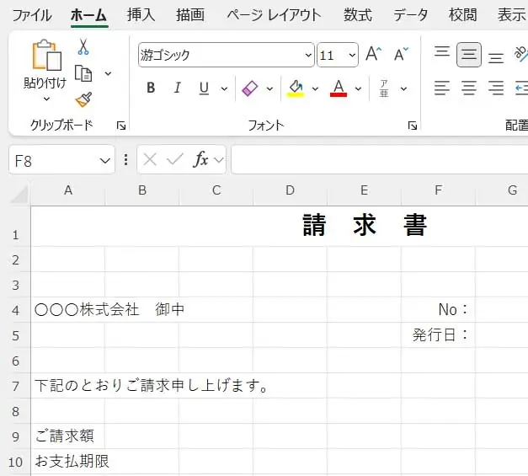Switch to the 数式 tab
528x476 pixels.
tap(358, 14)
